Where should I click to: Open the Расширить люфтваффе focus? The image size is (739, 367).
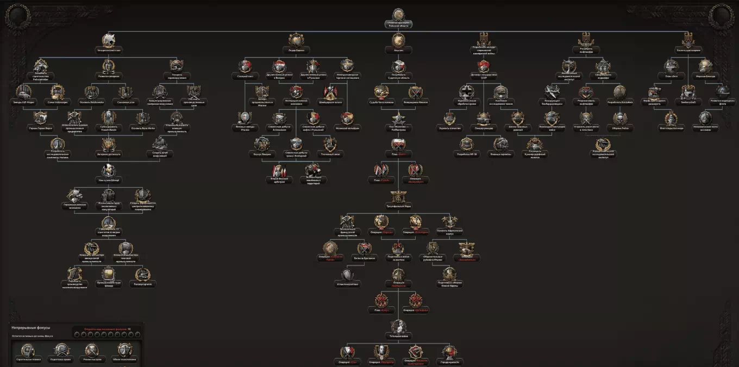585,41
